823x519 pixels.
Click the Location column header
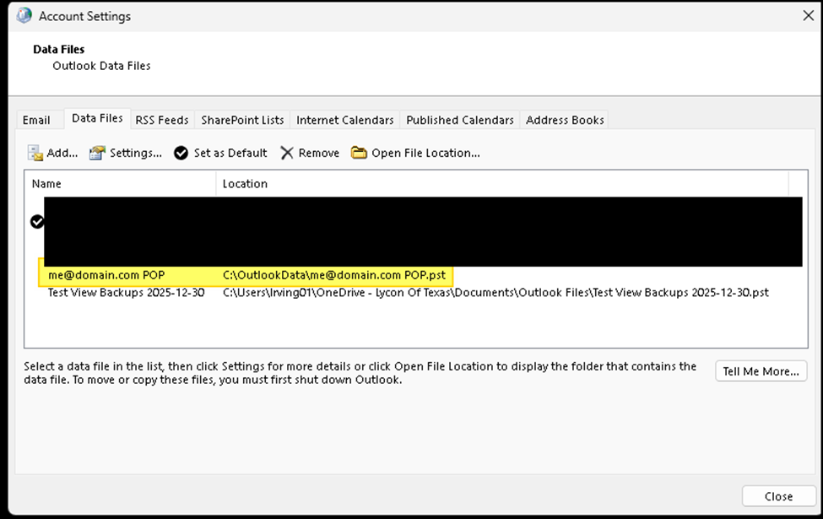click(x=502, y=184)
